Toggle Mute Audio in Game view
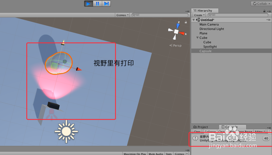Image resolution: width=272 pixels, height=155 pixels. click(x=156, y=154)
